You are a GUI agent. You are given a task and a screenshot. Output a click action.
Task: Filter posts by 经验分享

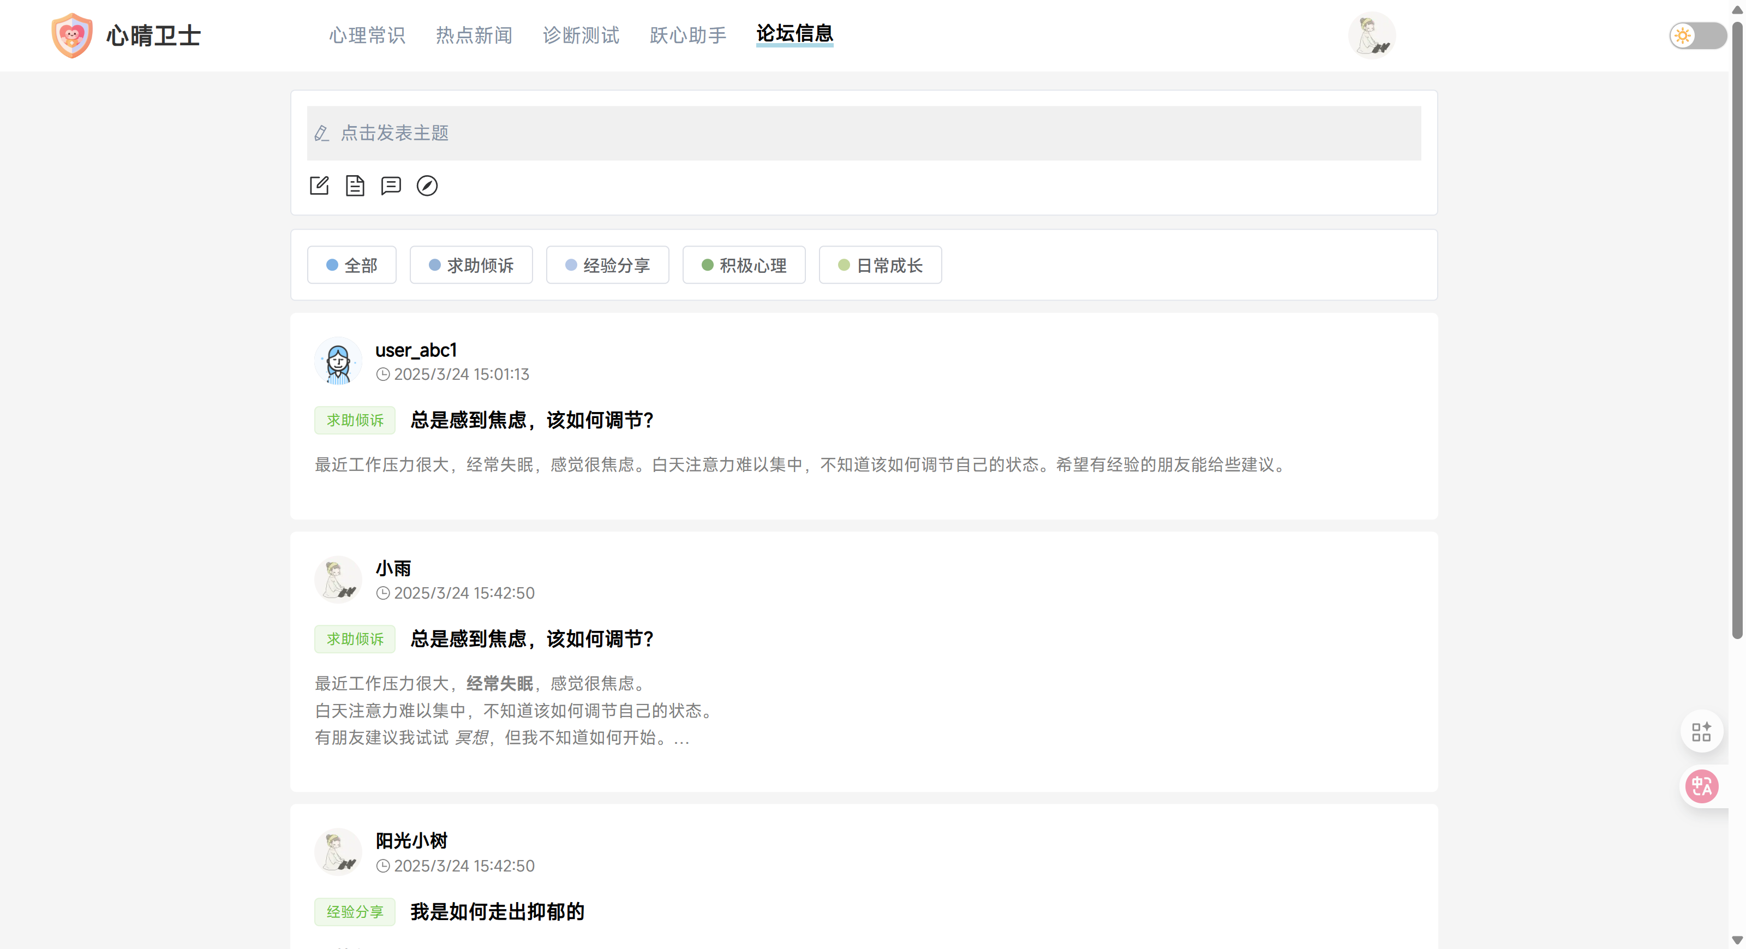607,265
